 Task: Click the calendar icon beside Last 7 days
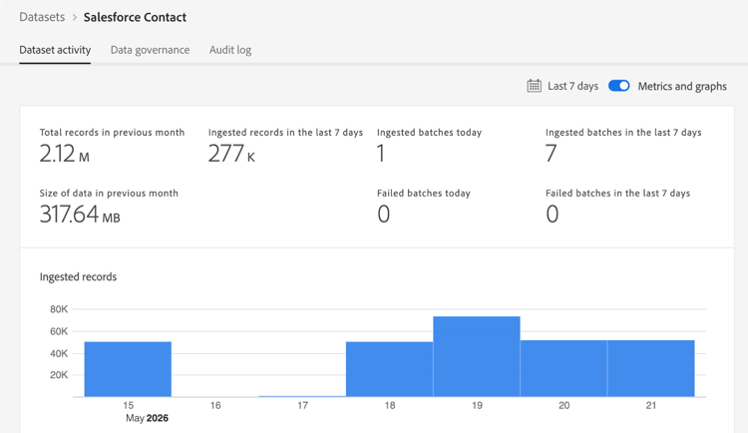[x=534, y=86]
